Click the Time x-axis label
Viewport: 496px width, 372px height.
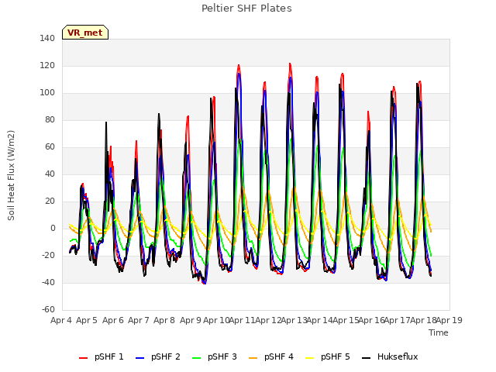[x=439, y=332]
